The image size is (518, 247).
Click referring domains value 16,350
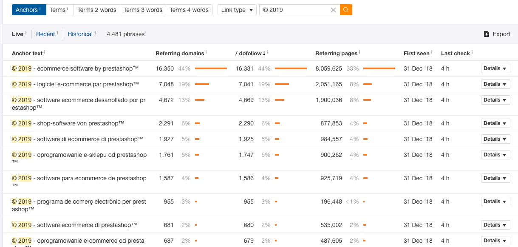point(165,68)
